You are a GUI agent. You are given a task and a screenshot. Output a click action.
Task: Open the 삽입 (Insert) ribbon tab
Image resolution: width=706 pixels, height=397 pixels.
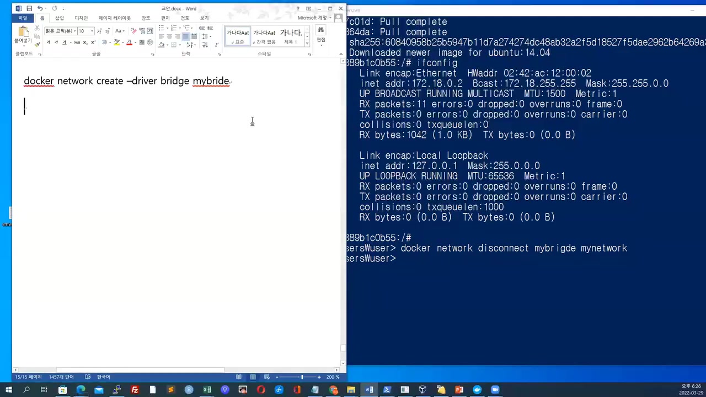pyautogui.click(x=60, y=18)
